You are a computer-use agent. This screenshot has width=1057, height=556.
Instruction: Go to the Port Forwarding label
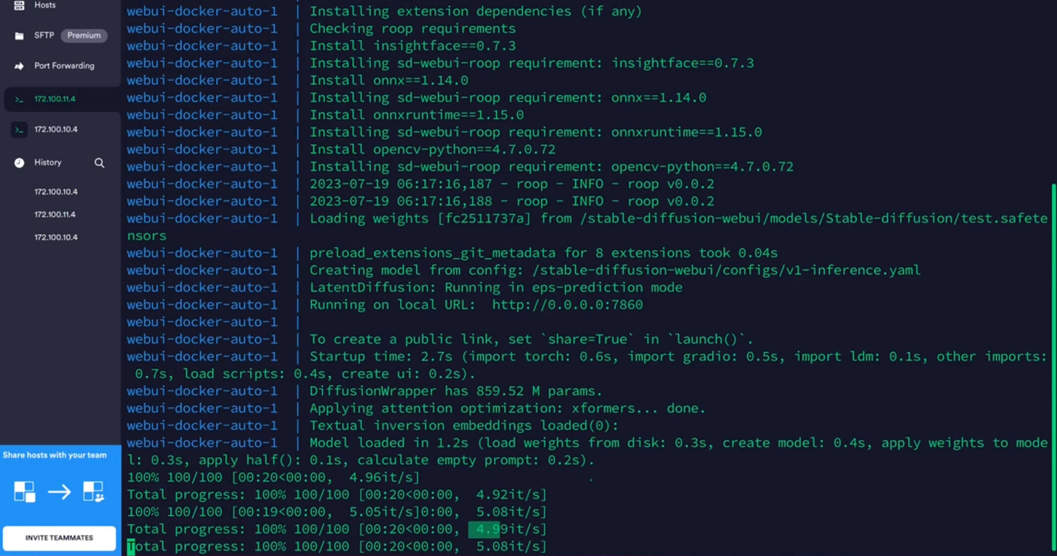pos(64,66)
